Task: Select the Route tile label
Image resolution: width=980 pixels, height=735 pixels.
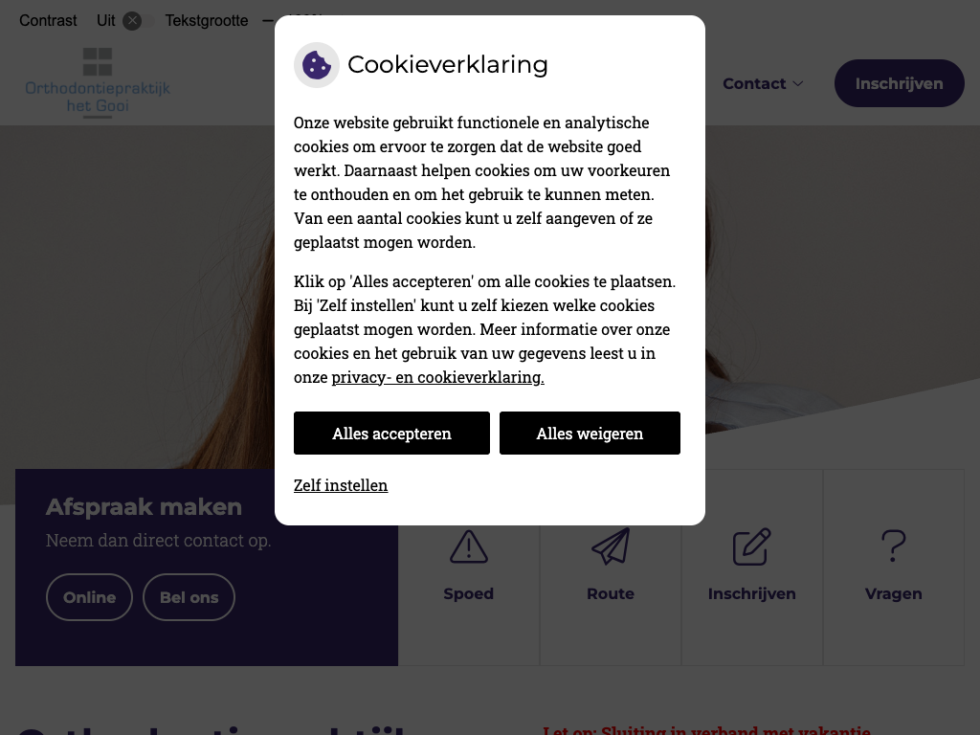Action: tap(611, 593)
